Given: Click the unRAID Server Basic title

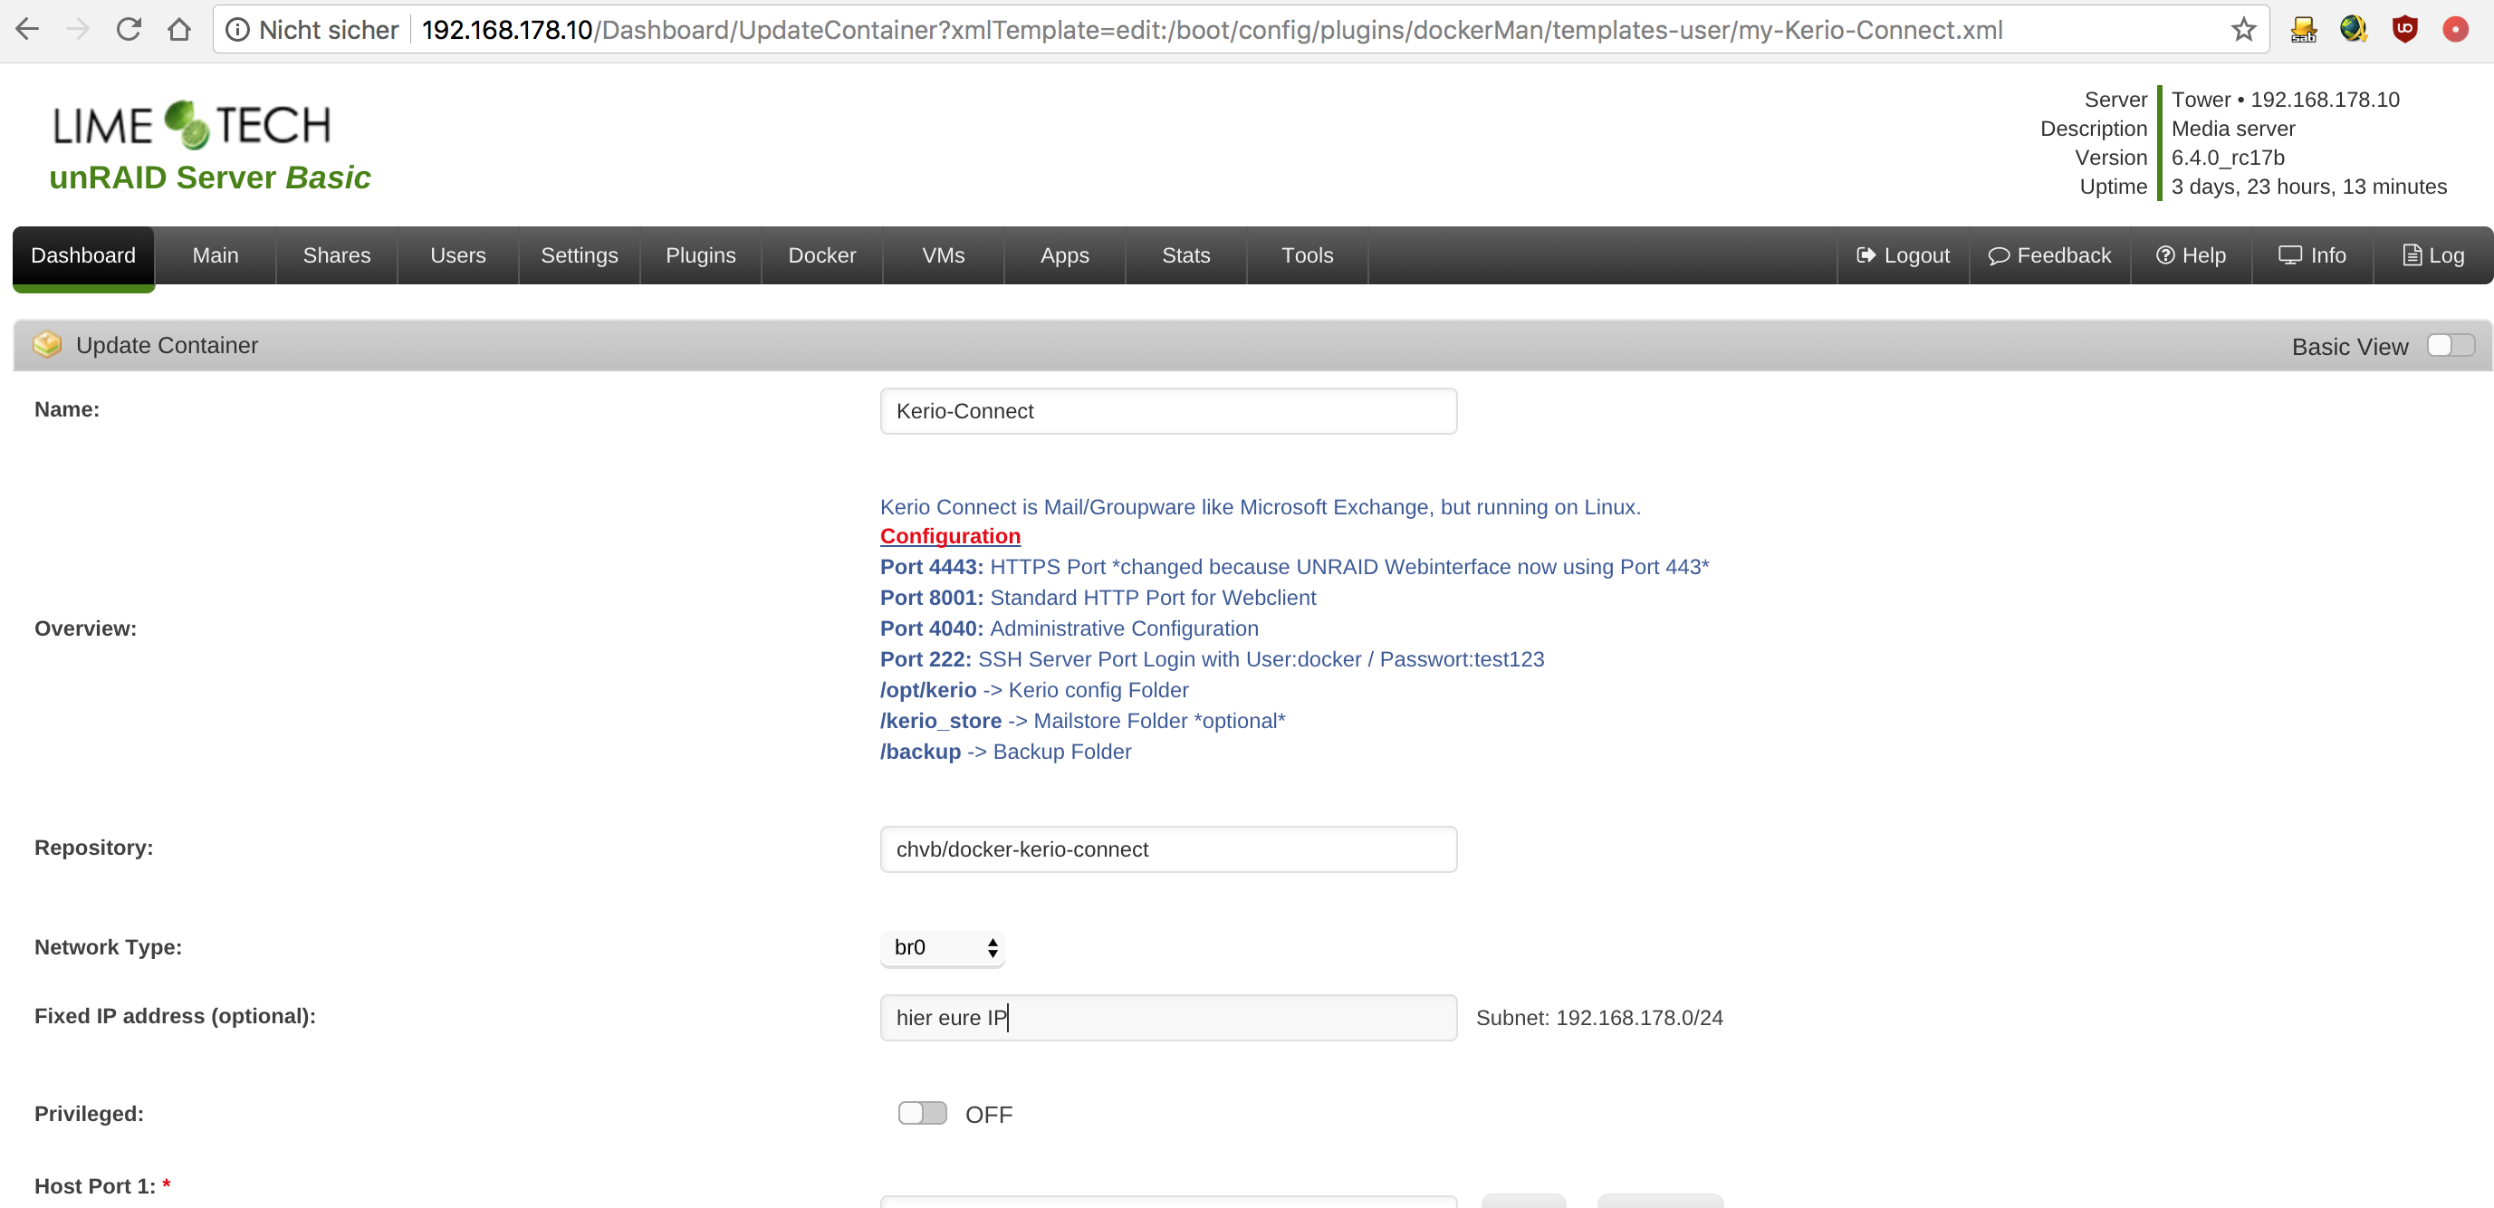Looking at the screenshot, I should 210,177.
